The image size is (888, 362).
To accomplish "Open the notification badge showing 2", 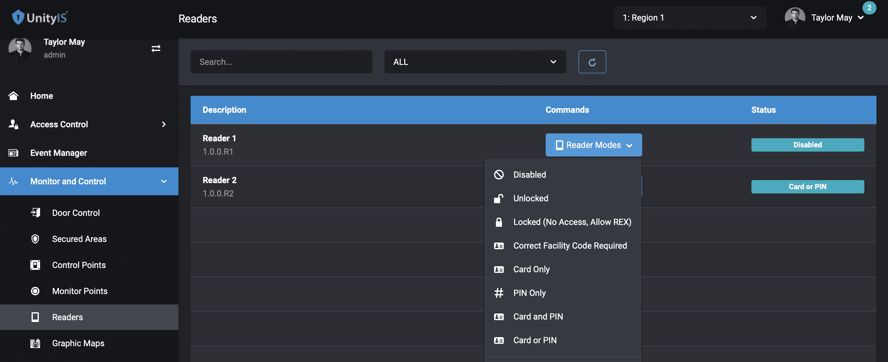I will (x=869, y=8).
